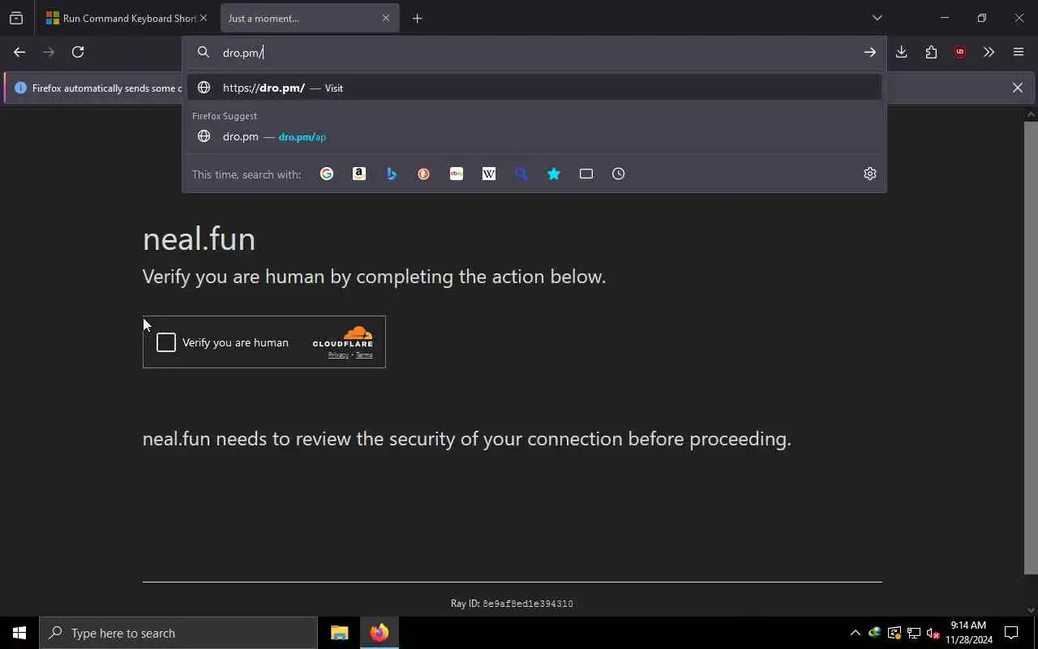Click the Go arrow in address bar
The image size is (1038, 649).
[869, 53]
